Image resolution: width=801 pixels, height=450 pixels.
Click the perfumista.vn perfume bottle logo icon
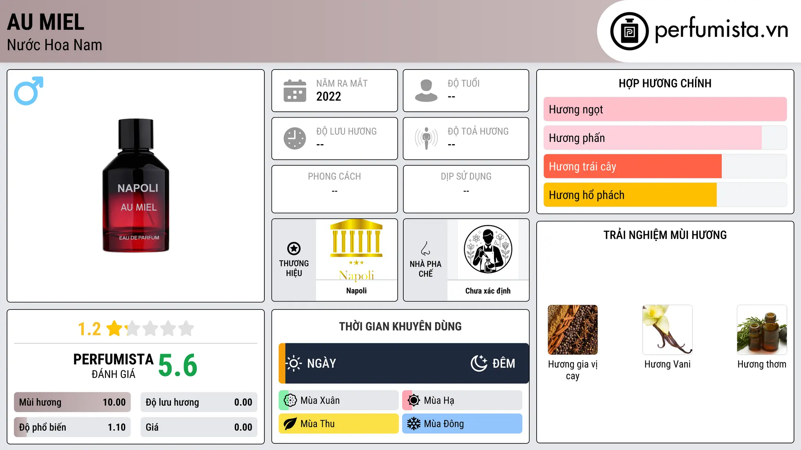point(629,31)
